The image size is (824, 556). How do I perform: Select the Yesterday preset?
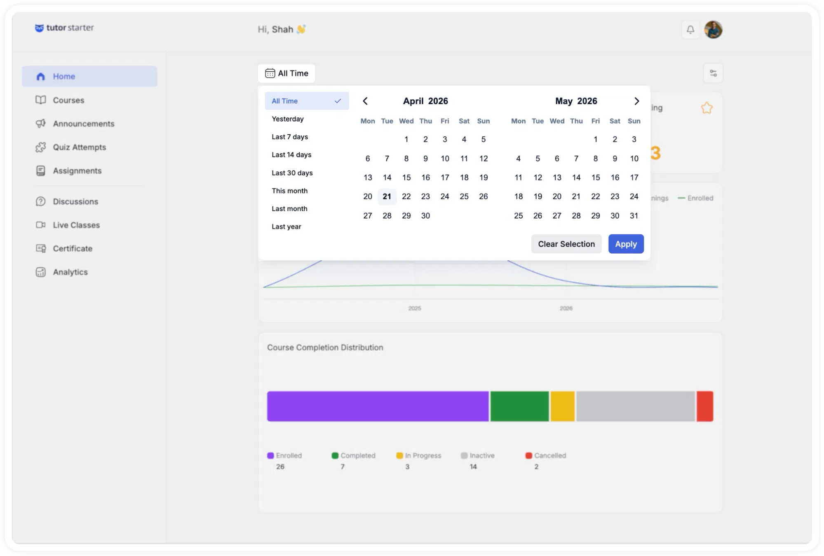[x=307, y=119]
